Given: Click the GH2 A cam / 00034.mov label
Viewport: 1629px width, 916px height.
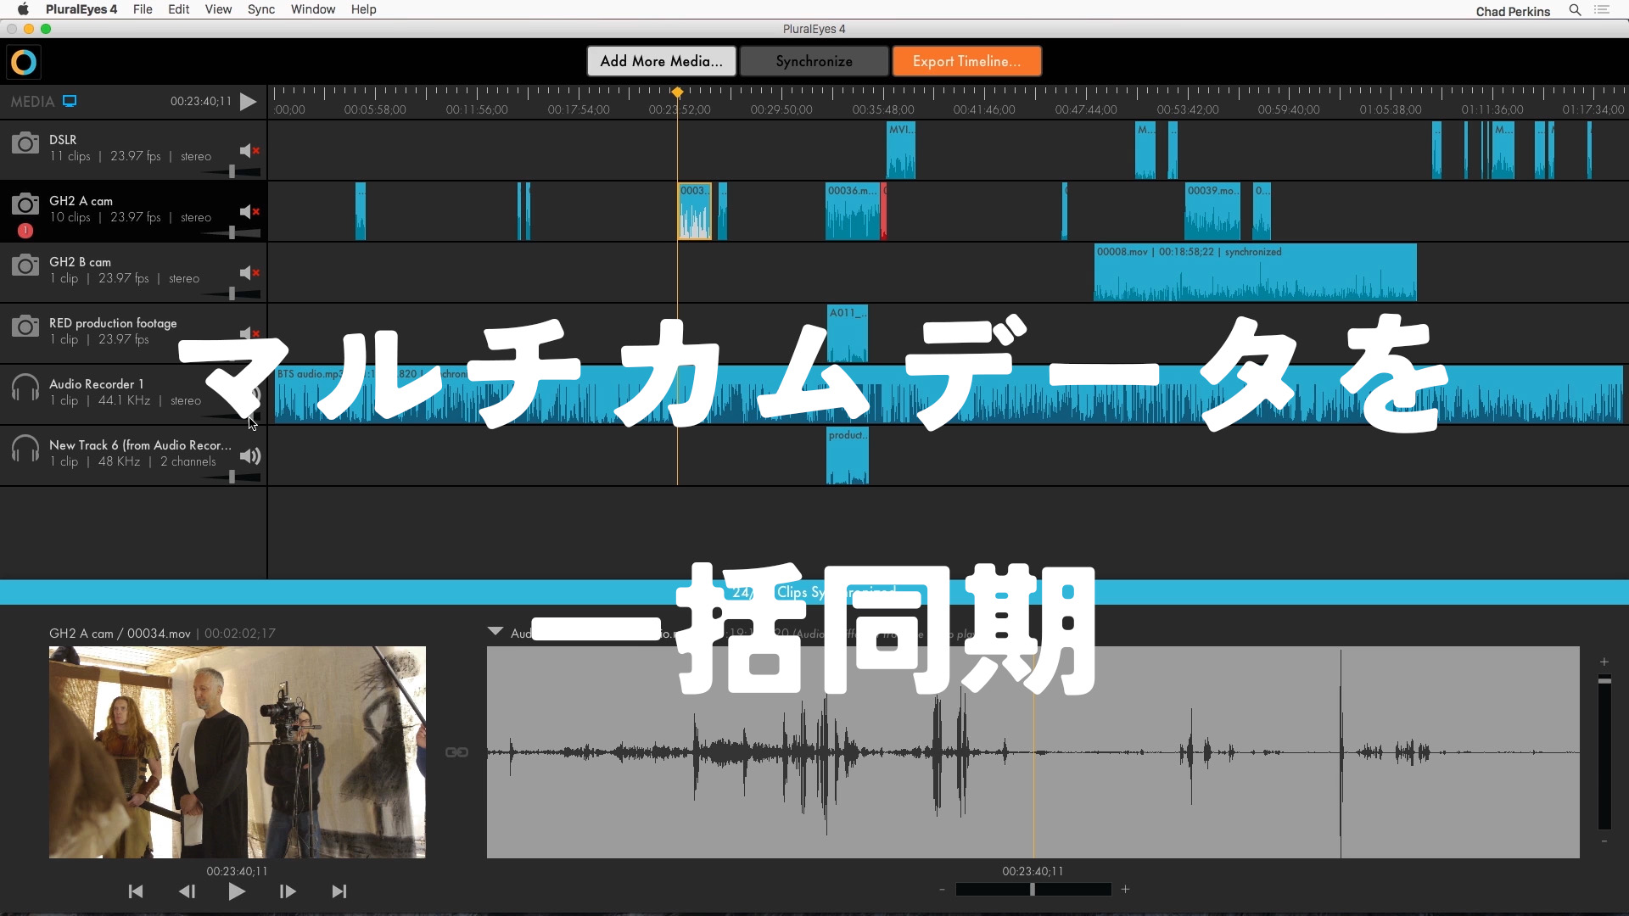Looking at the screenshot, I should pyautogui.click(x=120, y=634).
